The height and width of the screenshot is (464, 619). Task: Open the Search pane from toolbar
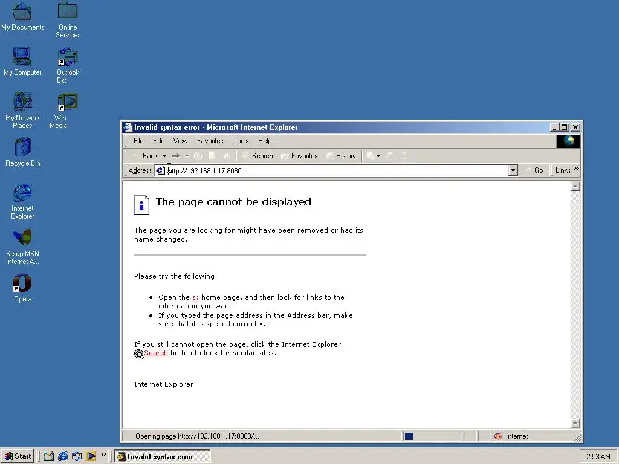pos(257,156)
